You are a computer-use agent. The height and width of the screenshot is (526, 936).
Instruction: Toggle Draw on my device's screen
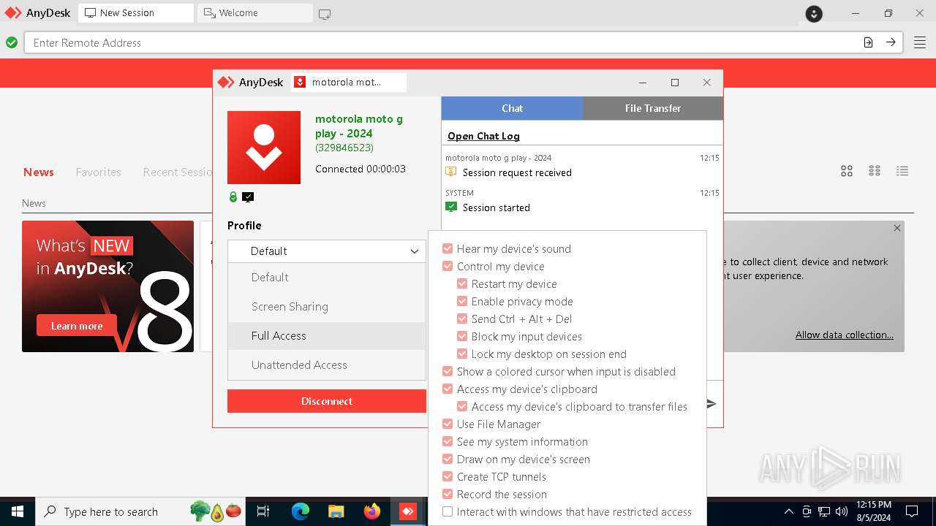pos(448,459)
